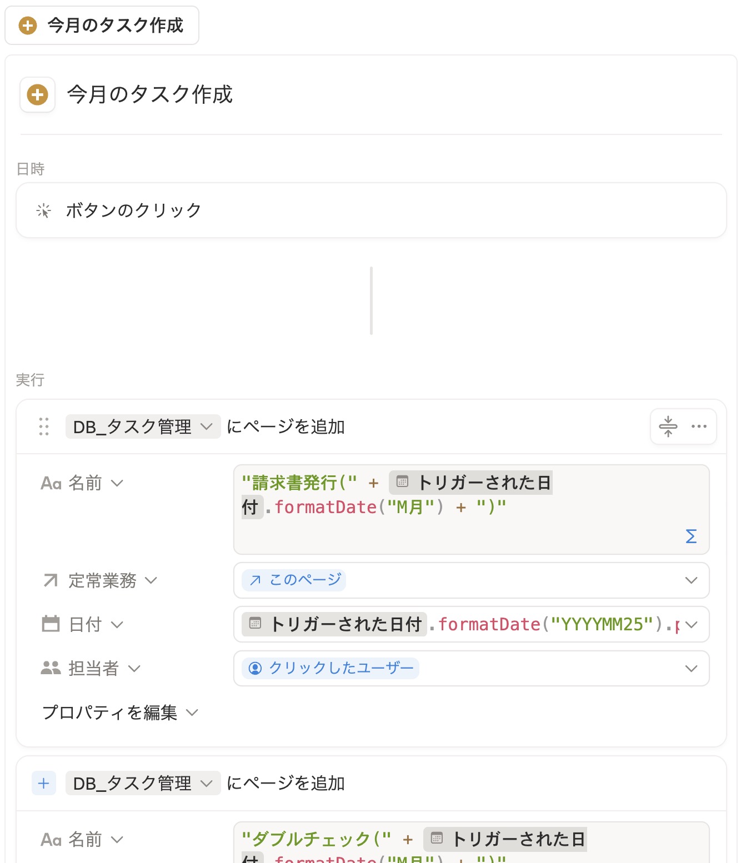The width and height of the screenshot is (741, 863).
Task: Open the 担当者 property dropdown
Action: coord(91,668)
